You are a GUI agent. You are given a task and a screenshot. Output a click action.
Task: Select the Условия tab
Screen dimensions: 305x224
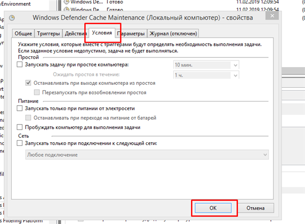tap(102, 33)
